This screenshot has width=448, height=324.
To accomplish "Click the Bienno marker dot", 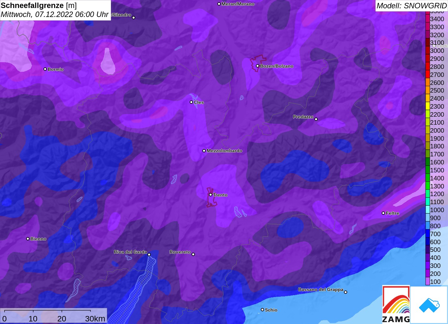I will 28,238.
